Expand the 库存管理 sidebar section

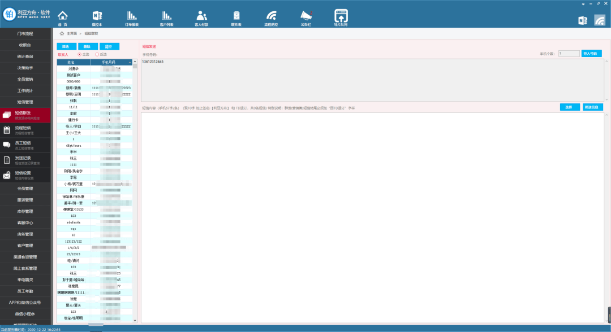[x=26, y=211]
